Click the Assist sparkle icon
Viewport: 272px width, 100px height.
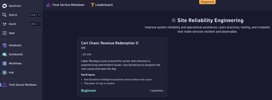point(5,24)
